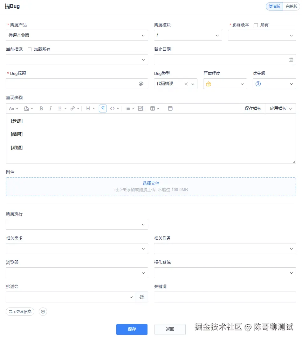
Task: Click the 保存 button
Action: tap(132, 329)
